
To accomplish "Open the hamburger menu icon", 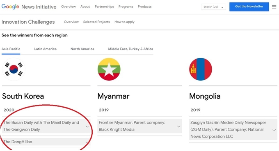I will tap(274, 7).
